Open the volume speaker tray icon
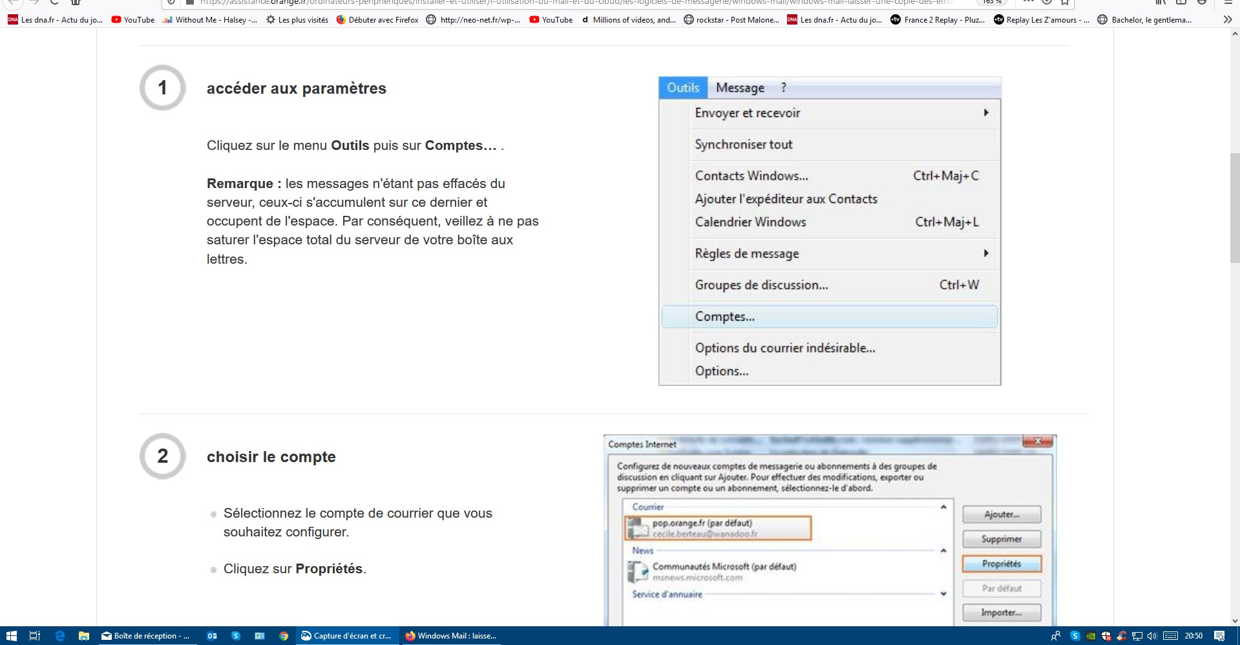1240x645 pixels. (1152, 636)
